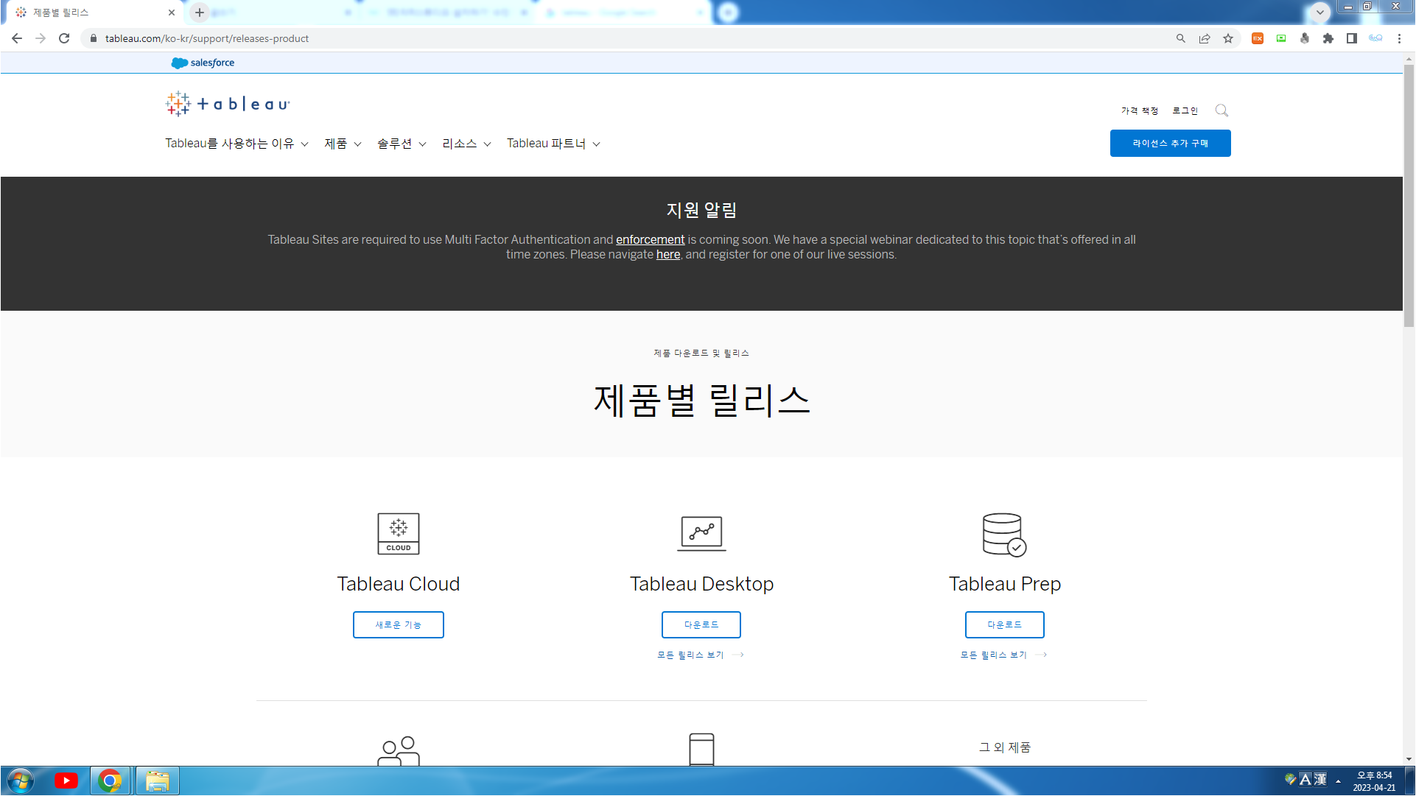Viewport: 1416px width, 796px height.
Task: Click the Tableau Desktop laptop icon
Action: 701,533
